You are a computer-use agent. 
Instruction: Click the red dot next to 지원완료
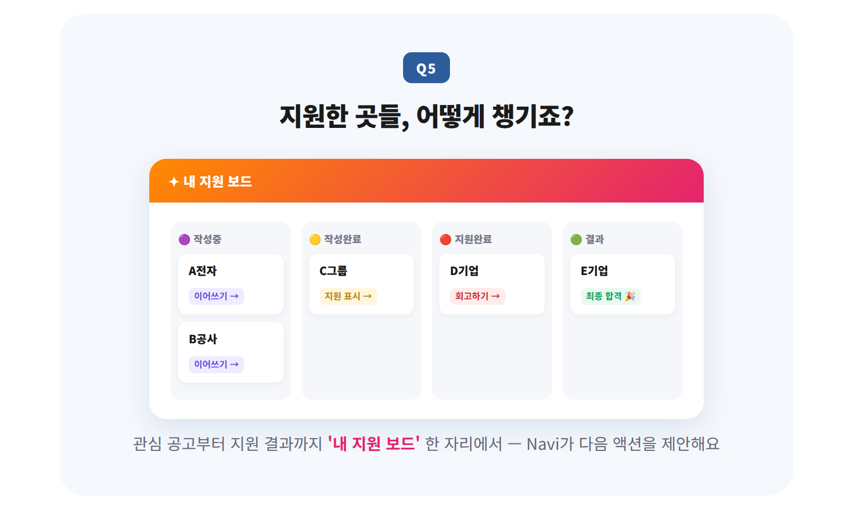[x=446, y=239]
